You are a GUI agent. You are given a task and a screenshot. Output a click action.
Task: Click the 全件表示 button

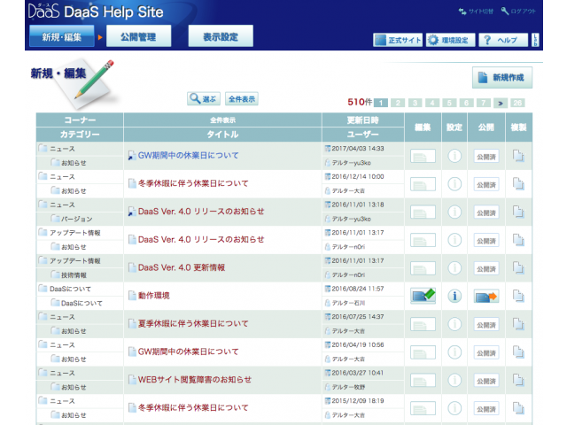(242, 99)
